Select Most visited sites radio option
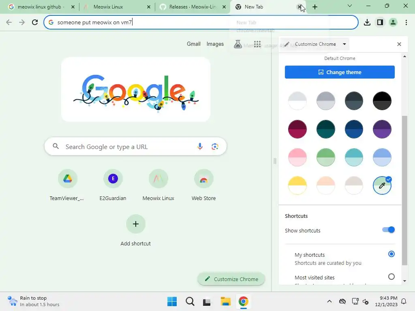The height and width of the screenshot is (311, 415). point(391,277)
